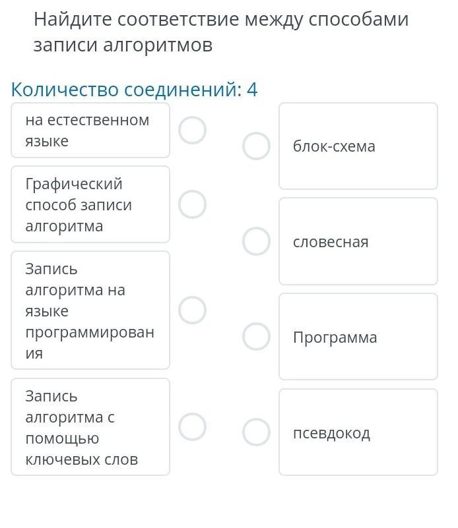Click the word 'блок-схема' text
458x528 pixels.
pos(334,146)
